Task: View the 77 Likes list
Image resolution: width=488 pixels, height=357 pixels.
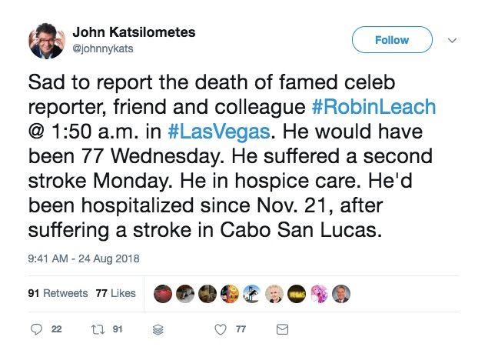Action: (117, 293)
